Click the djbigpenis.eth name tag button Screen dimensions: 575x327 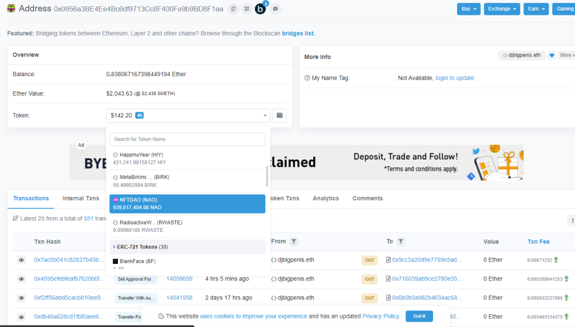[x=522, y=55]
